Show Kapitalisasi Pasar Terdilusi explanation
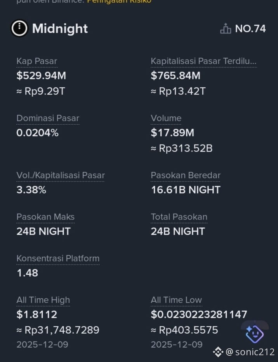Screen dimensions: 278x362 pos(203,61)
